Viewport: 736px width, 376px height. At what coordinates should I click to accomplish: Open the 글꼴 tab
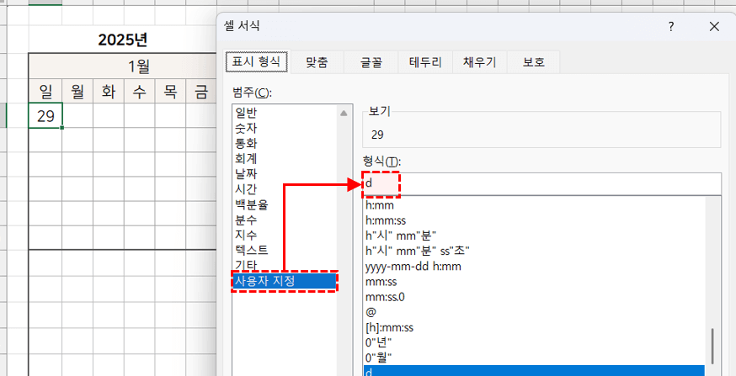point(371,62)
